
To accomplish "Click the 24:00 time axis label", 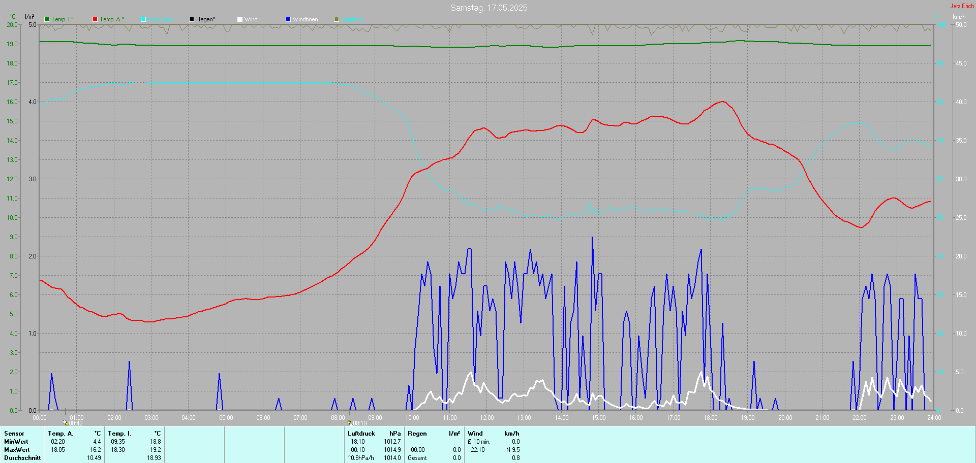I will tap(934, 418).
